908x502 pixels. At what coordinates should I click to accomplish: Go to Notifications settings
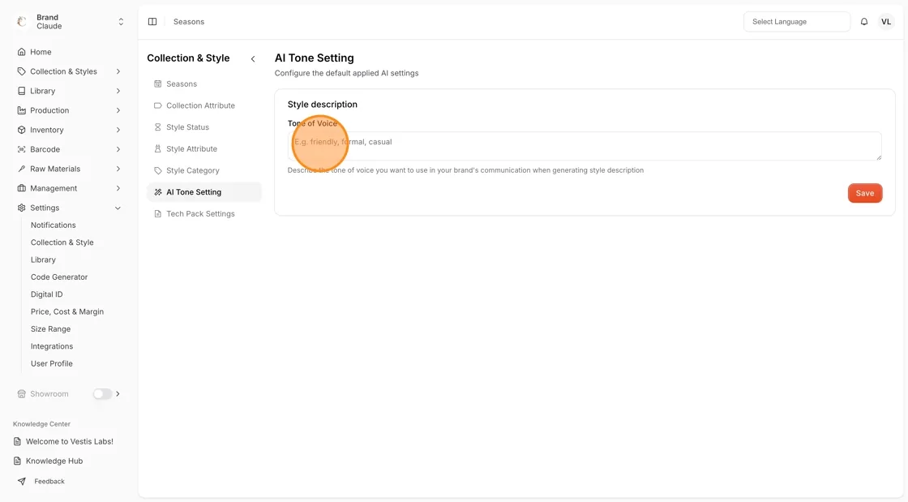coord(54,225)
